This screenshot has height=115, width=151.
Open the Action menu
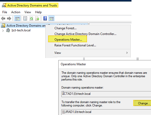pyautogui.click(x=16, y=12)
